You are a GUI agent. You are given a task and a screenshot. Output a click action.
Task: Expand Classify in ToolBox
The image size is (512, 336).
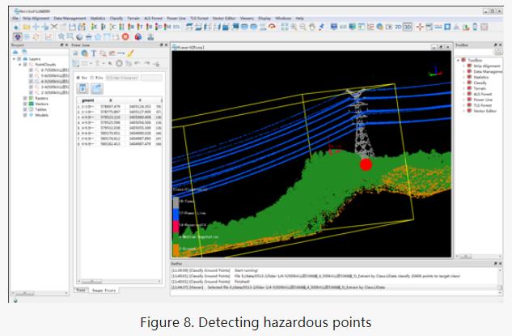pos(463,83)
